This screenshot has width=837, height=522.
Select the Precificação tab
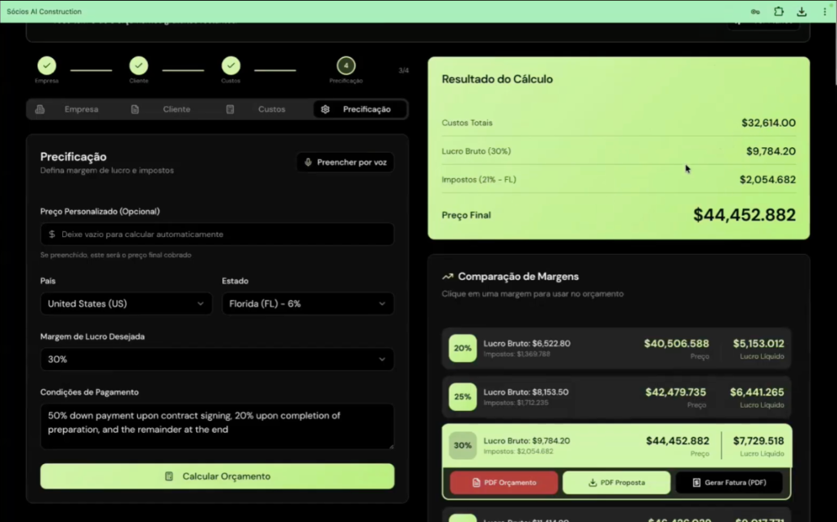pyautogui.click(x=360, y=109)
